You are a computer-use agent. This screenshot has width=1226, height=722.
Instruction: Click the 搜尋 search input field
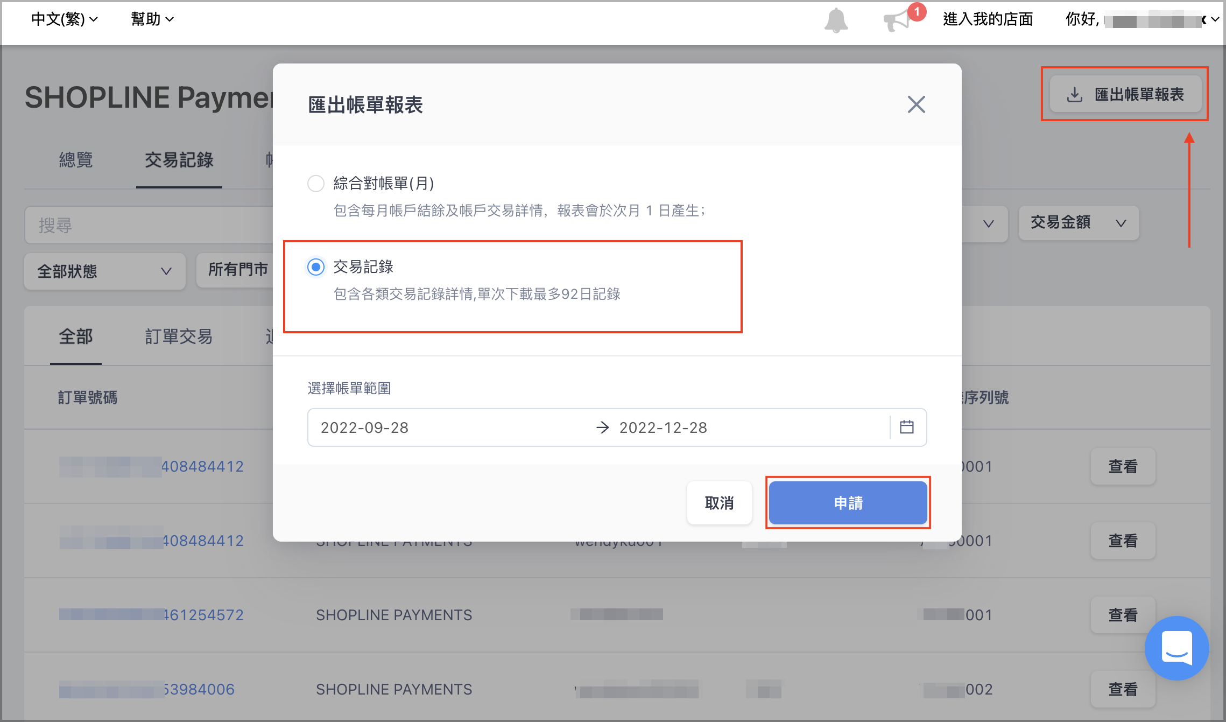[x=149, y=225]
